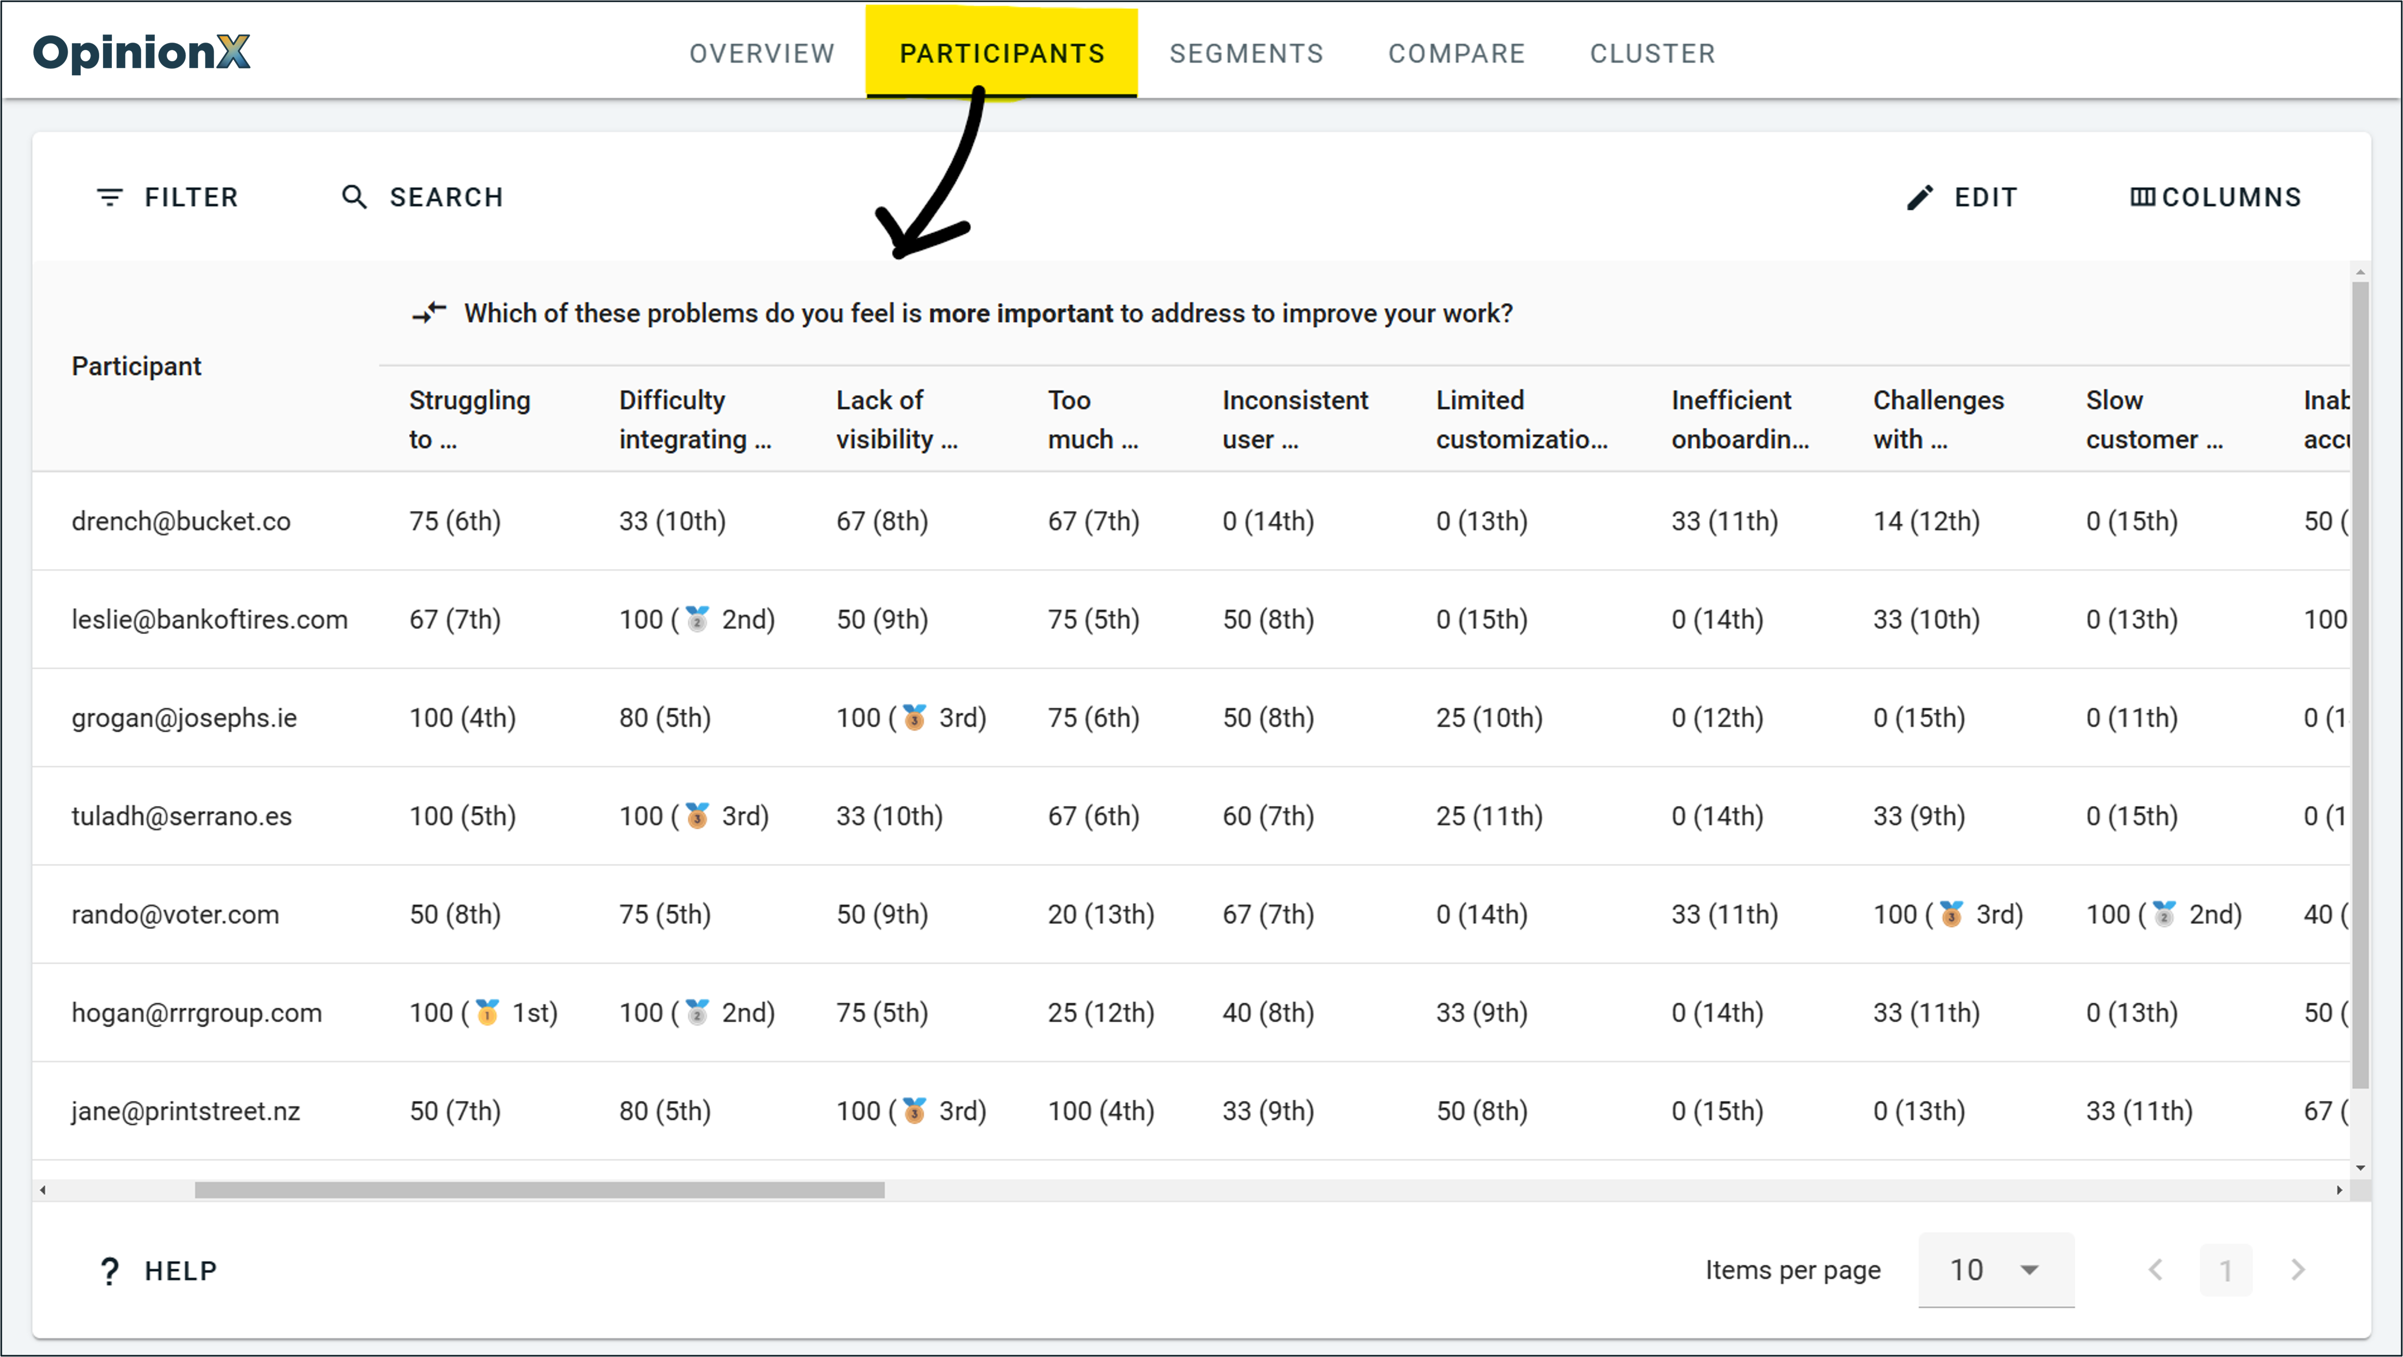This screenshot has height=1357, width=2403.
Task: Switch to the Overview tab
Action: pos(761,53)
